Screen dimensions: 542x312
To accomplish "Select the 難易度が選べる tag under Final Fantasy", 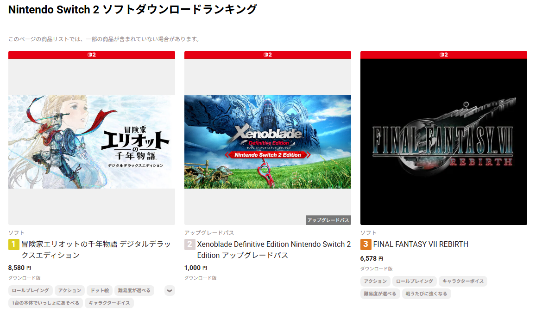I will 380,294.
